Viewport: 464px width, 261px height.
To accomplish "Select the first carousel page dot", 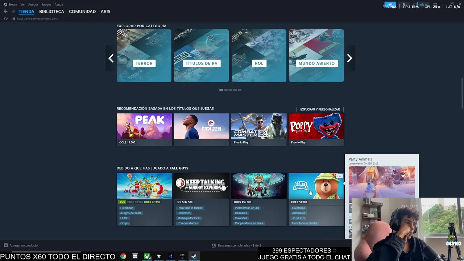I will (221, 90).
